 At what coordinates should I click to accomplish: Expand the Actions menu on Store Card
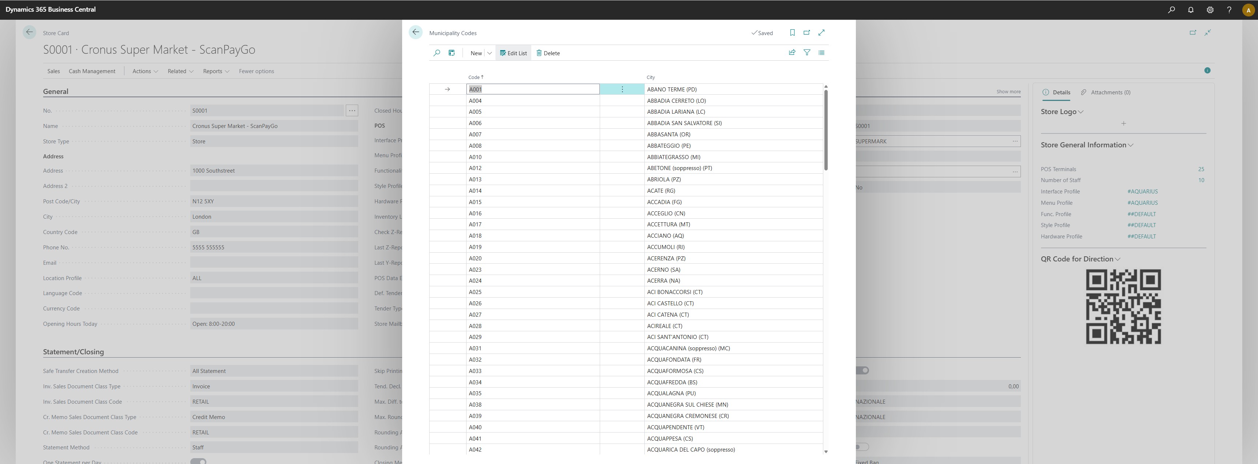click(x=145, y=71)
